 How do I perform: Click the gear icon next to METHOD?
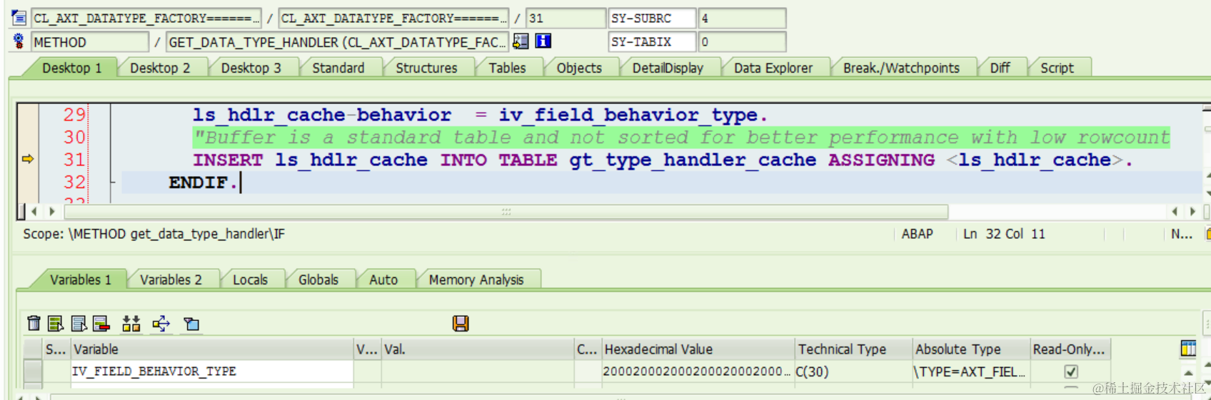tap(19, 41)
